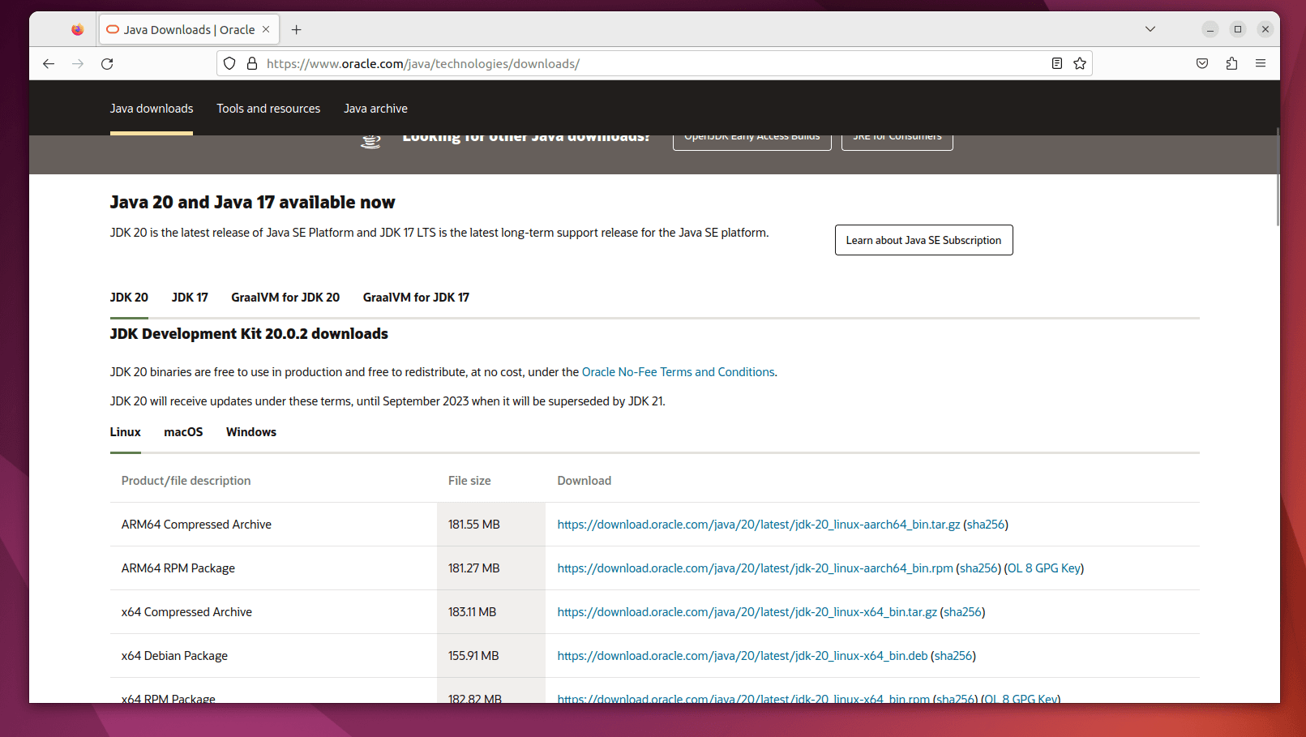Download jdk-20_linux-aarch64_bin.tar.gz link
This screenshot has height=737, width=1306.
[759, 525]
